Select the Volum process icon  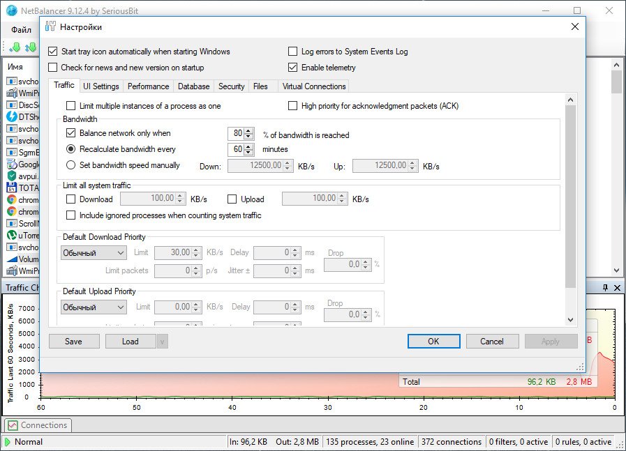click(x=12, y=259)
